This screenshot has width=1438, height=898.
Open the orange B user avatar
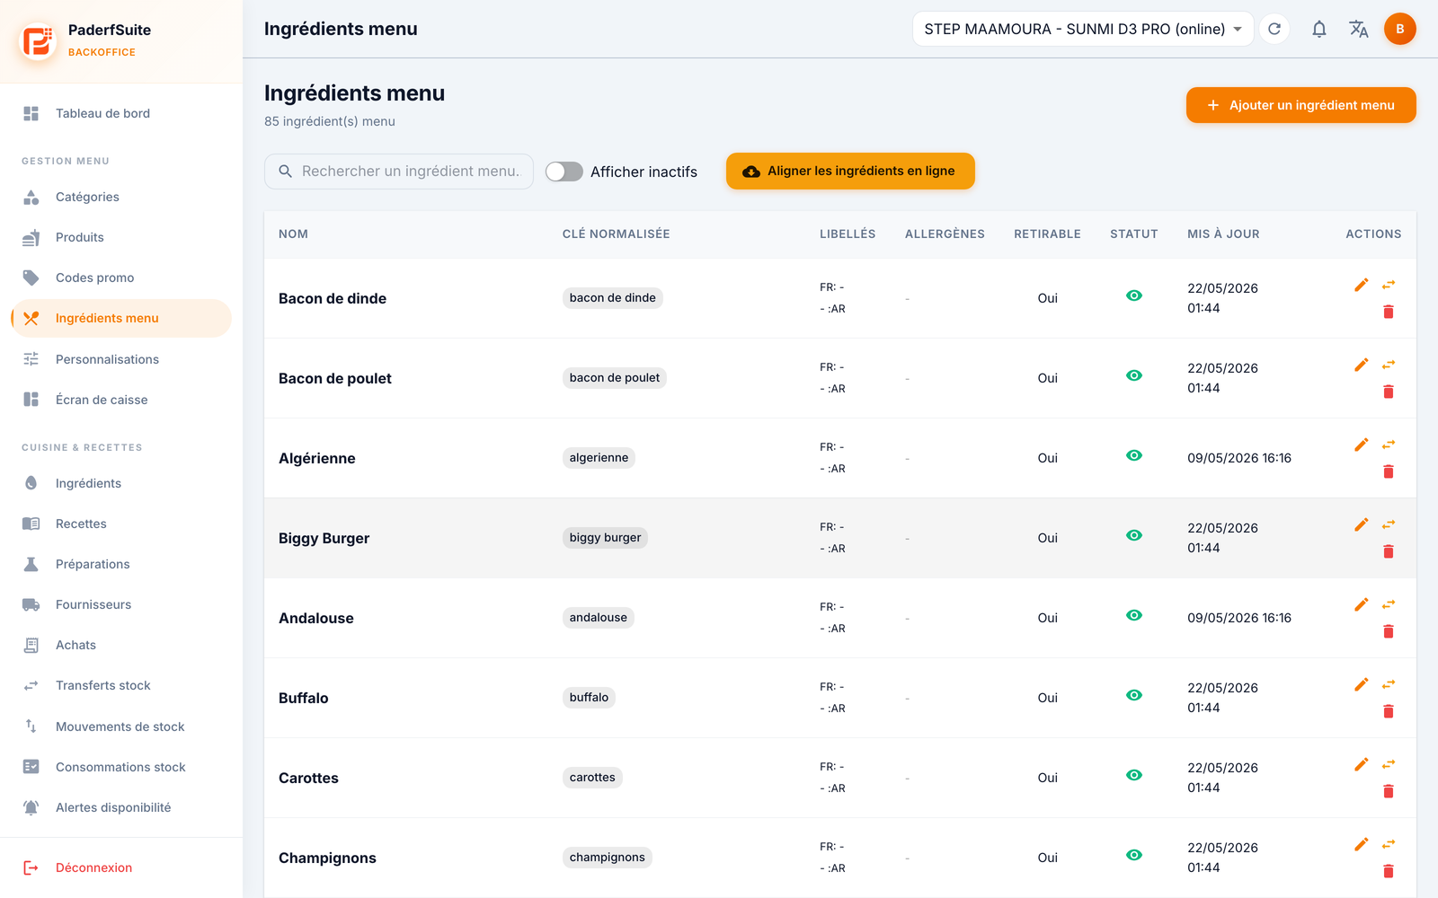pyautogui.click(x=1400, y=29)
